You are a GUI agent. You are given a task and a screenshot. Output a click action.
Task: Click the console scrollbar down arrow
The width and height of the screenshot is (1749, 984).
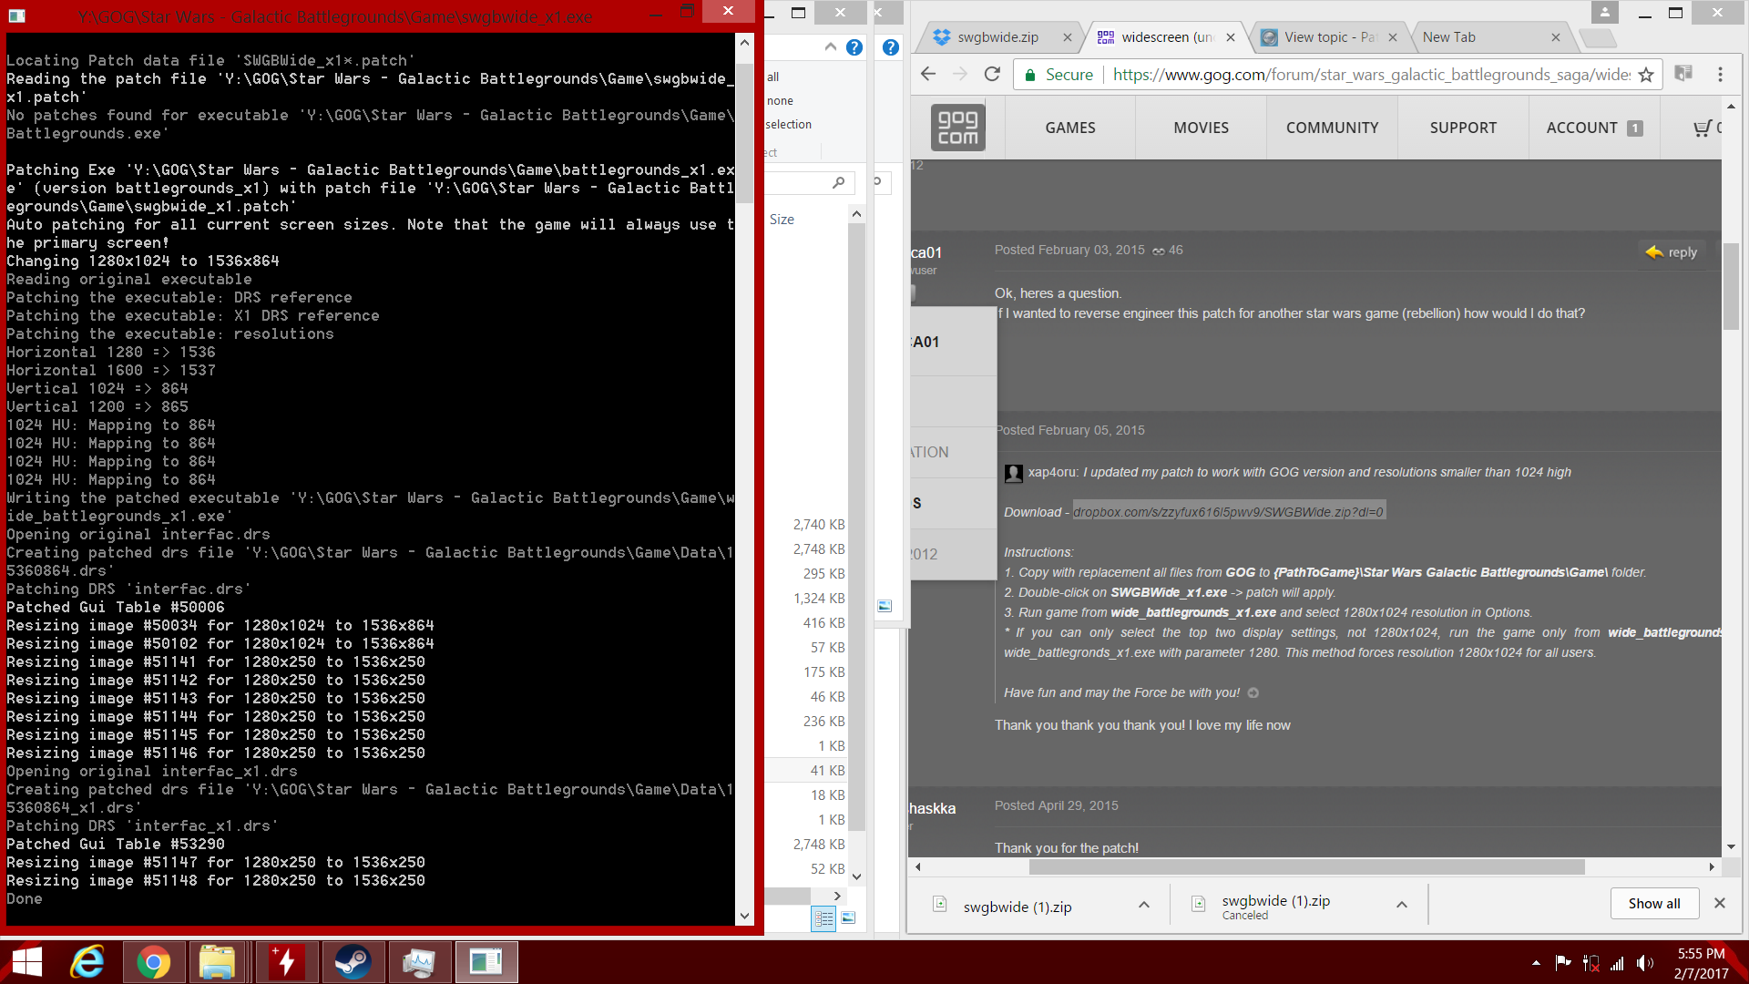point(744,917)
